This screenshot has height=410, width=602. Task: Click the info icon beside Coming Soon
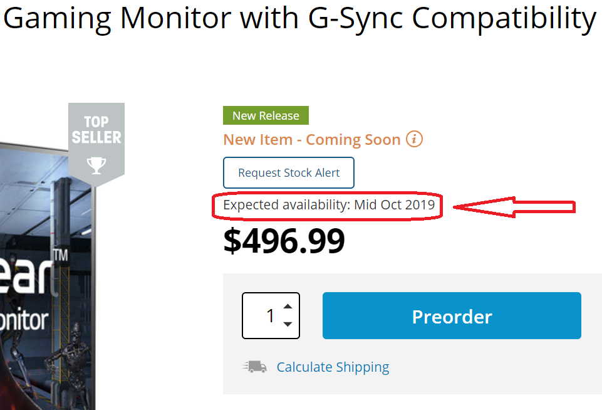[x=414, y=139]
